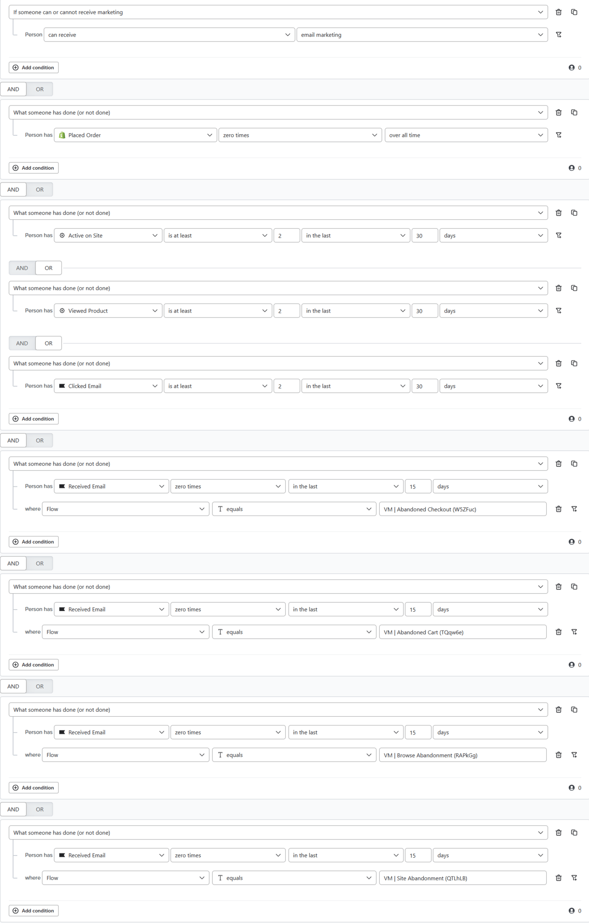Expand the 'over all time' timeframe dropdown
The height and width of the screenshot is (923, 589).
466,135
